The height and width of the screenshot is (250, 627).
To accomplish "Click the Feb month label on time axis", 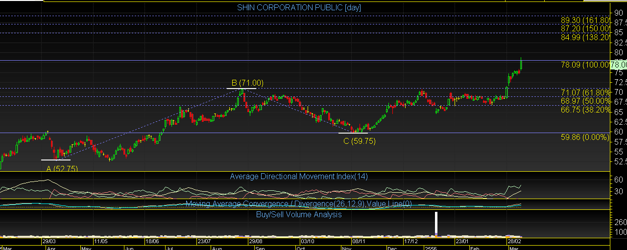I will coord(474,248).
